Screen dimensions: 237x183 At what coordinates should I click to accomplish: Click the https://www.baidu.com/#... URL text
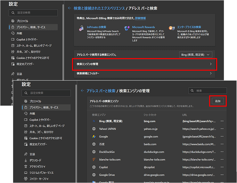point(199,144)
